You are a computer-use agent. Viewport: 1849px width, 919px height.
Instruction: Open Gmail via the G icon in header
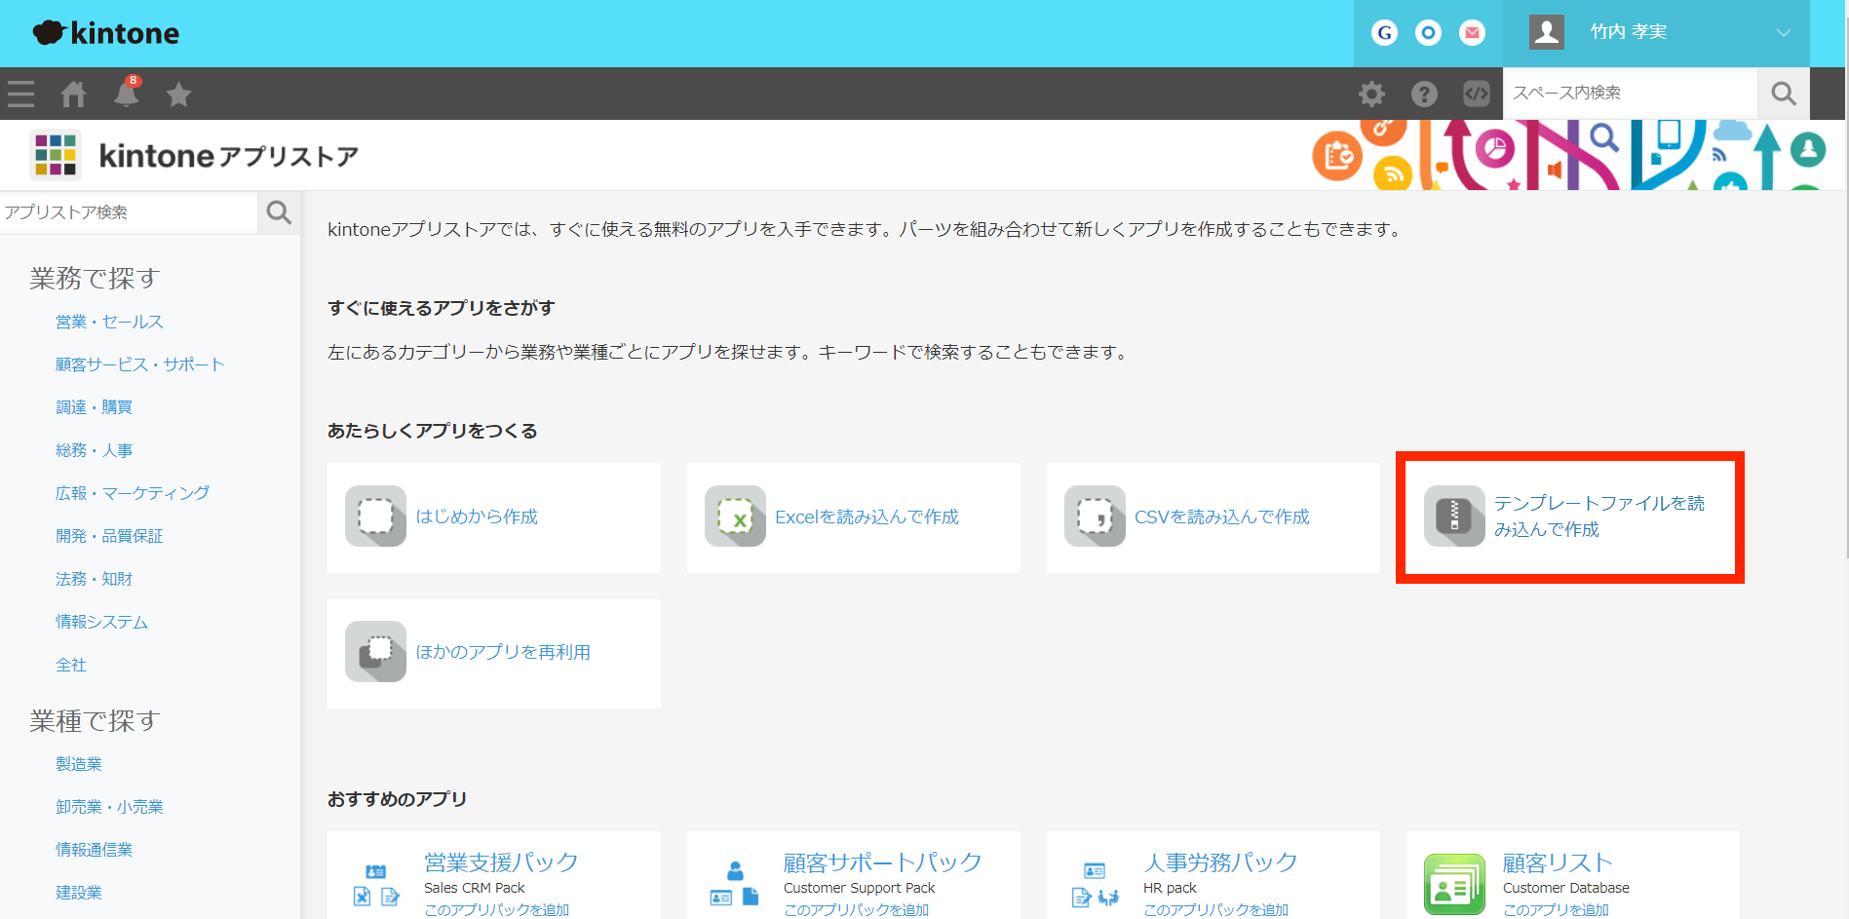tap(1384, 32)
